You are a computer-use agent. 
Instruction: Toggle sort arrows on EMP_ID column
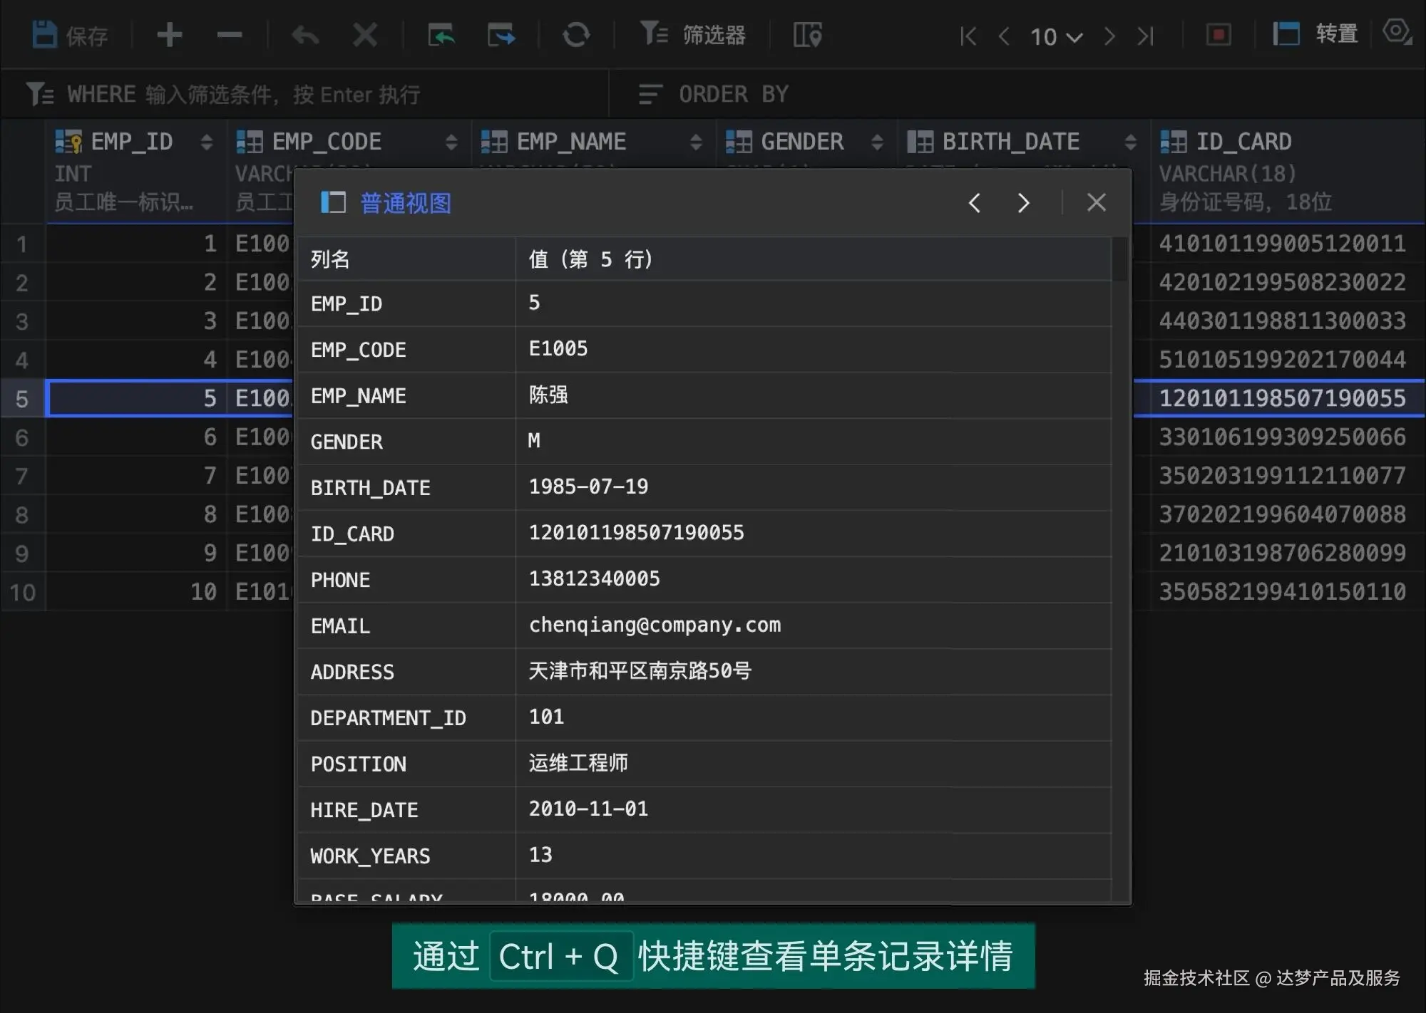pos(207,142)
